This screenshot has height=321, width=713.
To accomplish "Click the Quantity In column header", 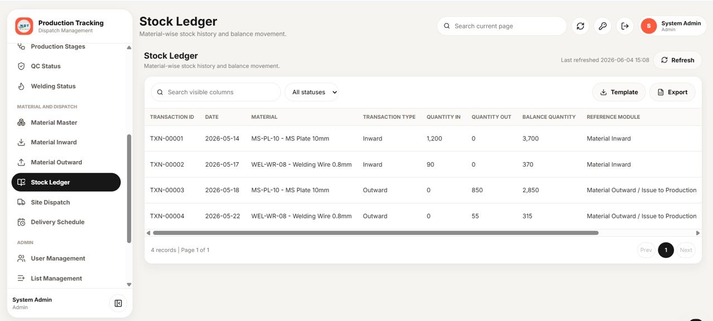I will click(x=443, y=117).
